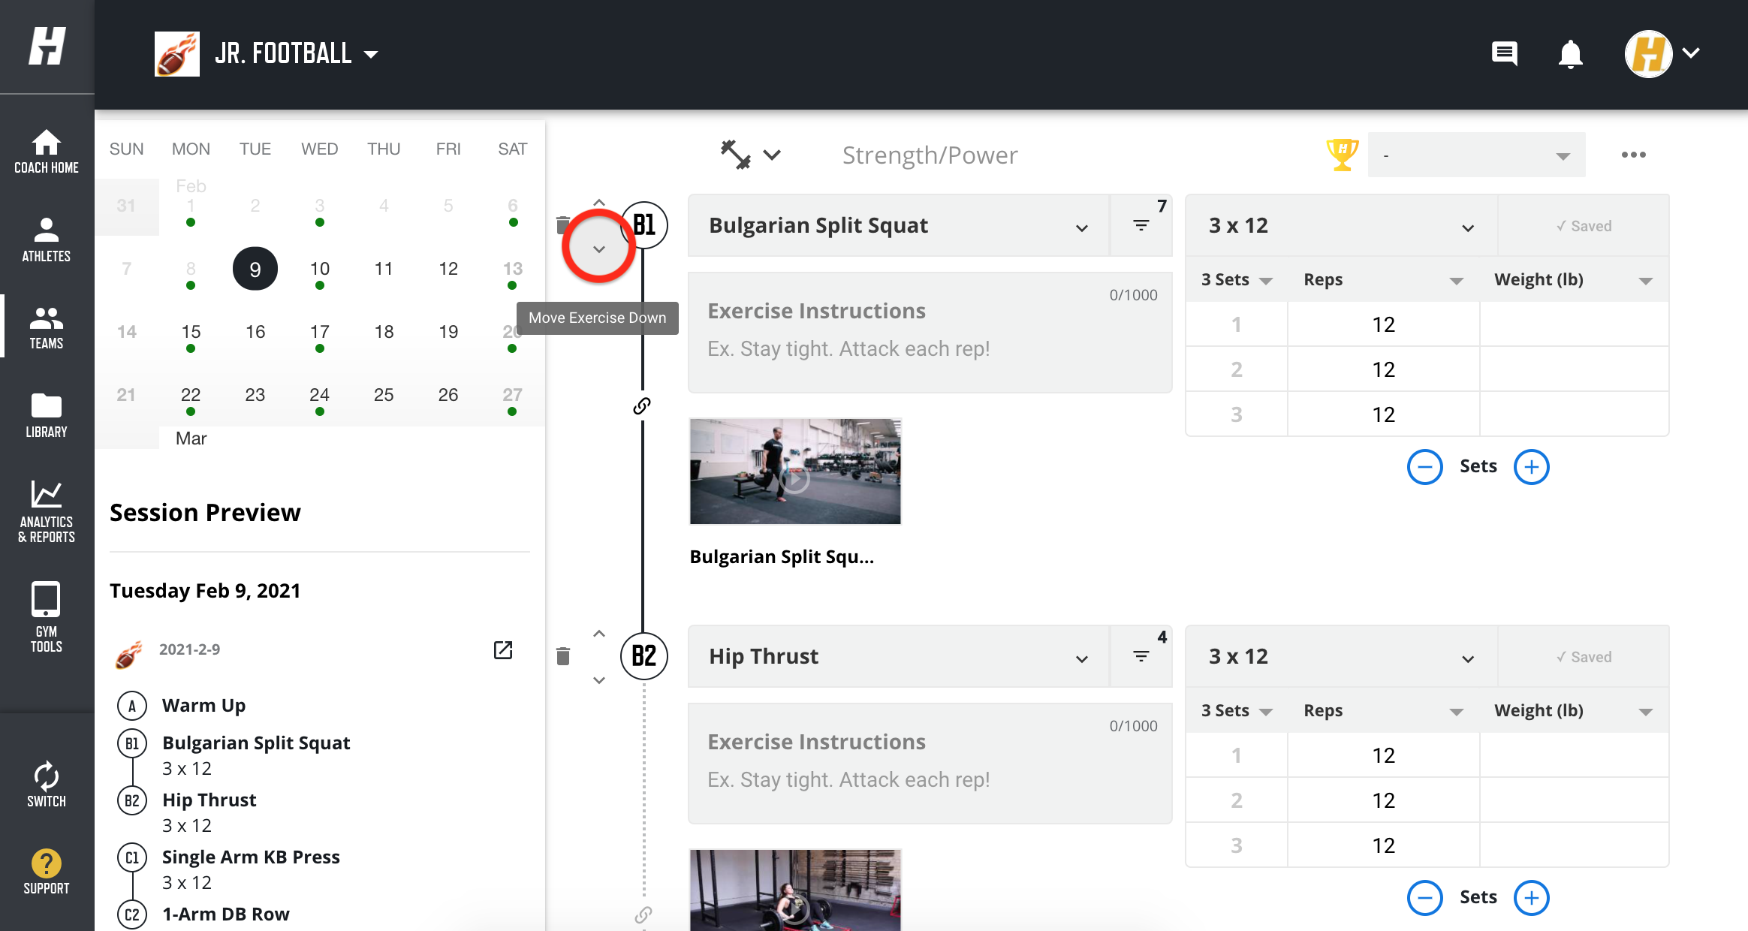Screen dimensions: 1748x931
Task: Move the Bulgarian Split Squat exercise down
Action: point(599,249)
